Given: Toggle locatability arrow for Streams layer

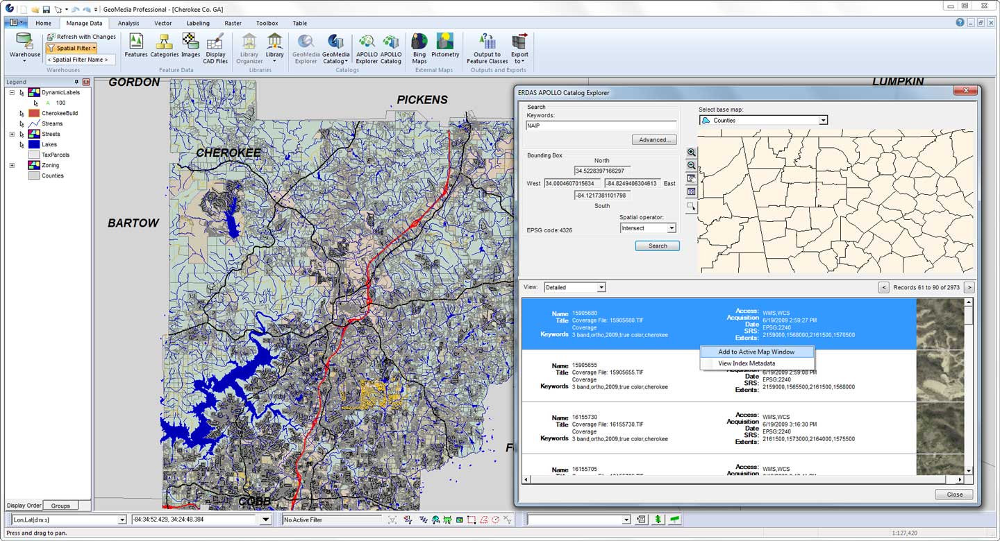Looking at the screenshot, I should pyautogui.click(x=22, y=123).
